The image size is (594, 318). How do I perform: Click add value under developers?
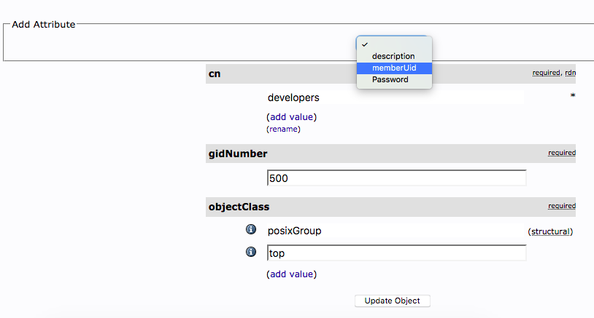click(292, 116)
